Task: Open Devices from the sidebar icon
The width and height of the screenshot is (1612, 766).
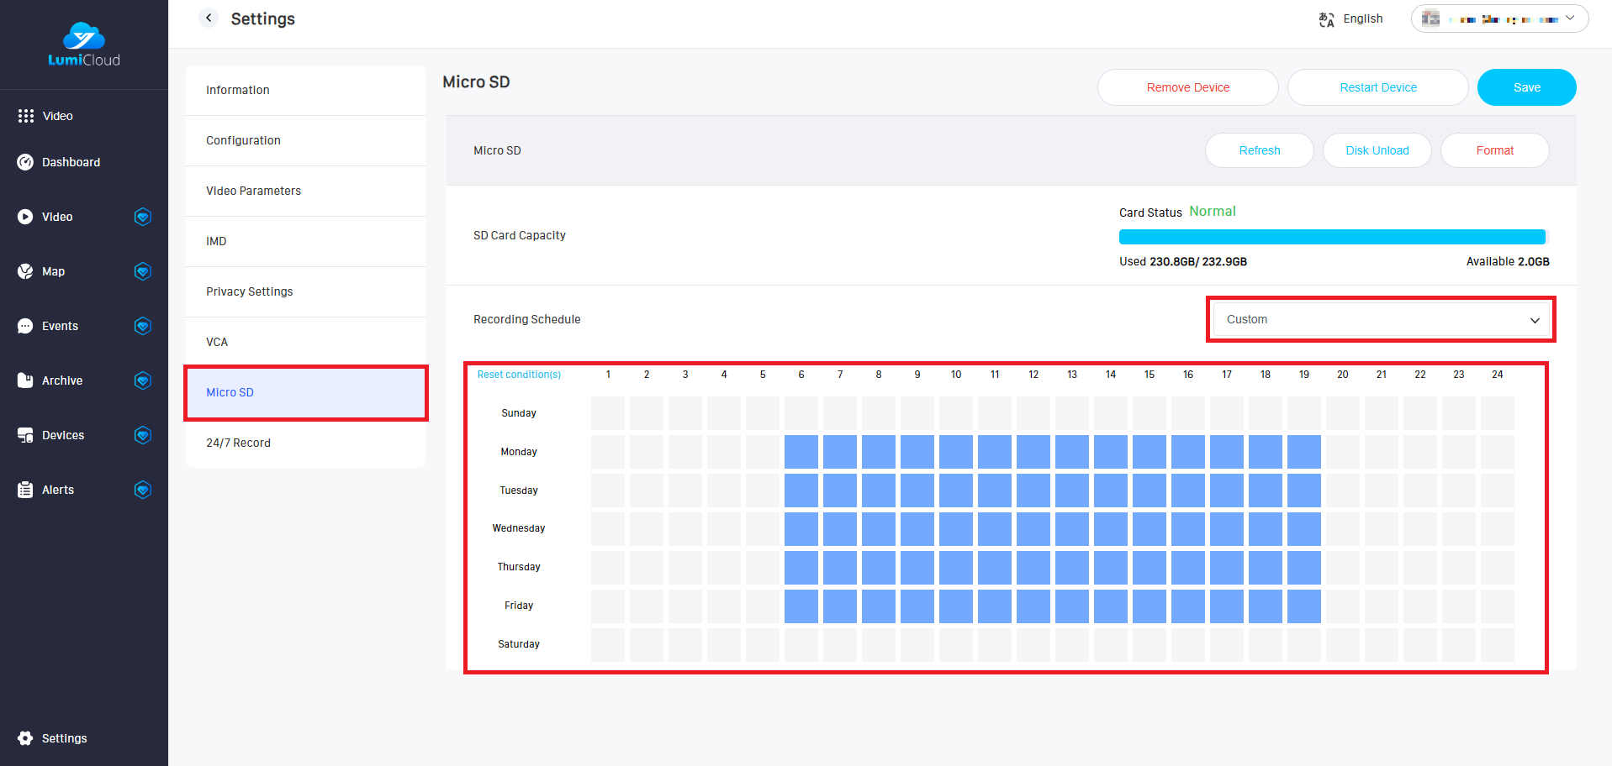Action: point(25,435)
